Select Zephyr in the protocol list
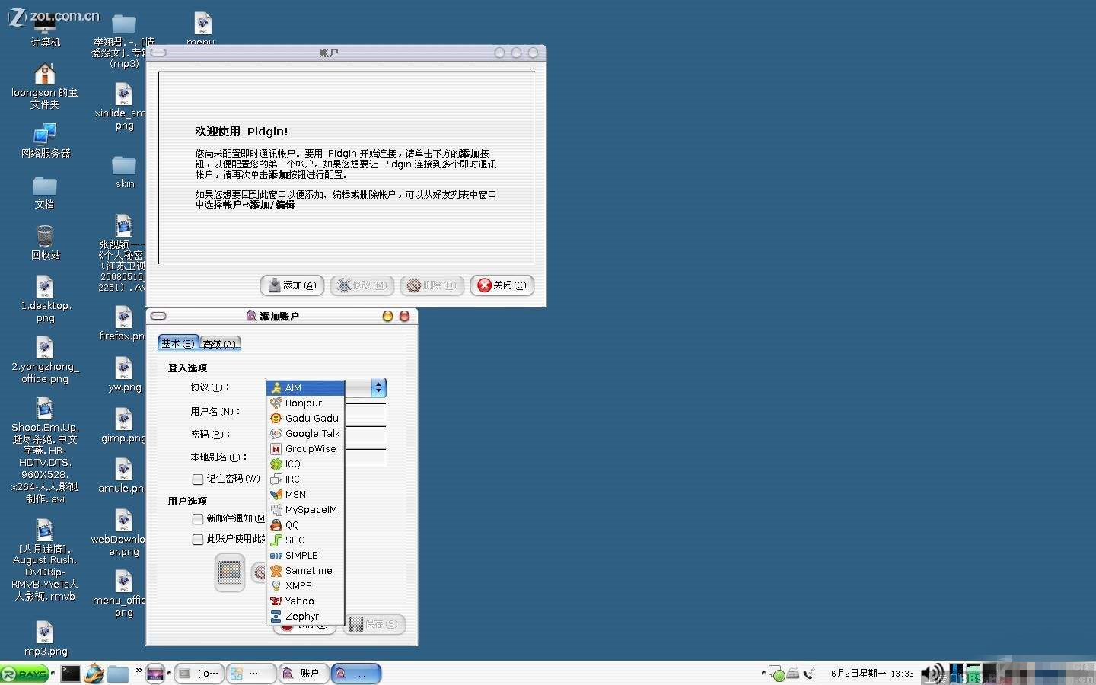This screenshot has width=1096, height=685. point(305,616)
